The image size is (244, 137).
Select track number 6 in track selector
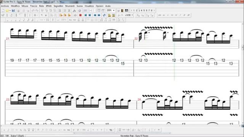[146, 11]
